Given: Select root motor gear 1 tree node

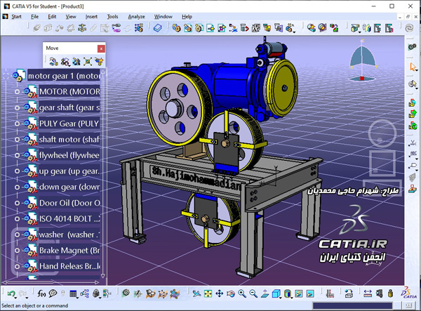Looking at the screenshot, I should pyautogui.click(x=64, y=76).
